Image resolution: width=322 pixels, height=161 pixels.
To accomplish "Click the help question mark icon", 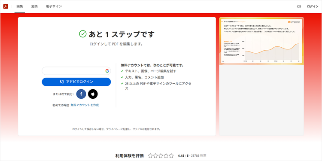I will (299, 6).
